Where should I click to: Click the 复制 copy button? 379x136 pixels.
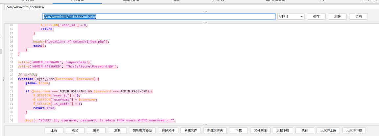117,130
